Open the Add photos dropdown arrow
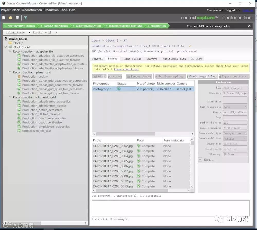 [105, 76]
